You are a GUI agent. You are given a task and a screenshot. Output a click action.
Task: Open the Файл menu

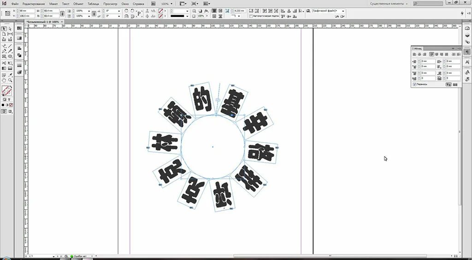tap(15, 4)
